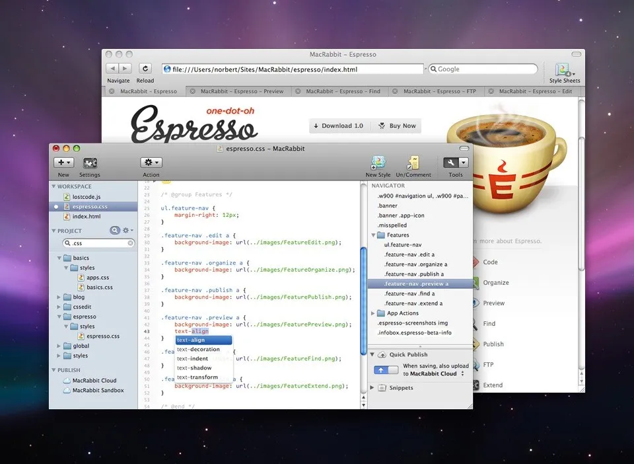
Task: Select text-align from the autocomplete popup
Action: 191,339
